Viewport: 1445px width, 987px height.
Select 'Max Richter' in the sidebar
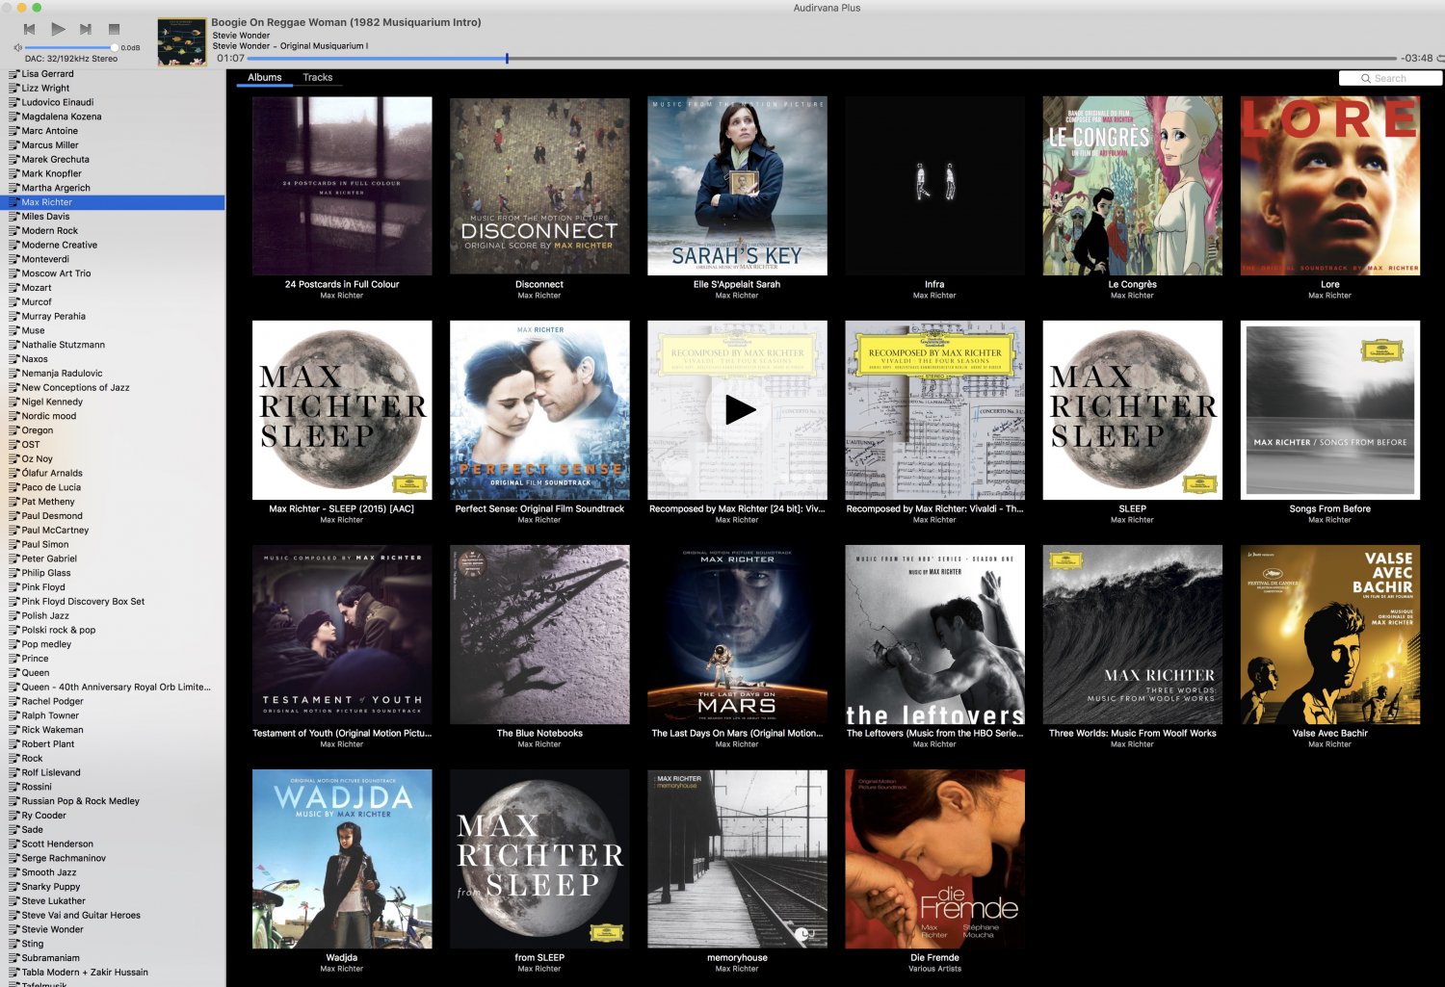pyautogui.click(x=113, y=203)
